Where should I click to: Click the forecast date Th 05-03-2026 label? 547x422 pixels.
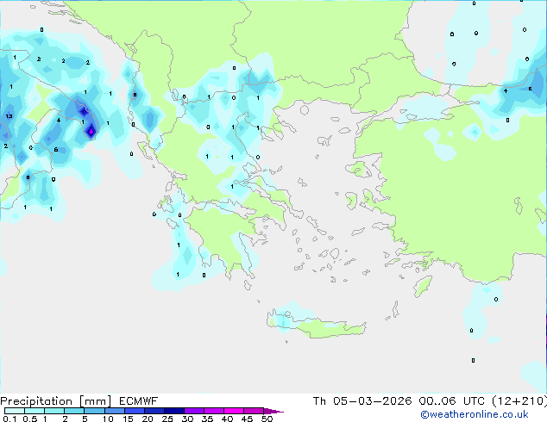[362, 401]
